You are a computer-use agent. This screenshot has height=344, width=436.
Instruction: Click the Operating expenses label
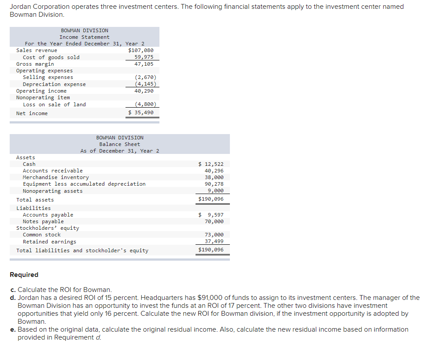44,71
